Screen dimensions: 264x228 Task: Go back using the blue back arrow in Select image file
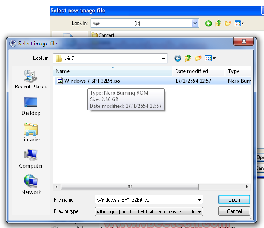(x=177, y=59)
